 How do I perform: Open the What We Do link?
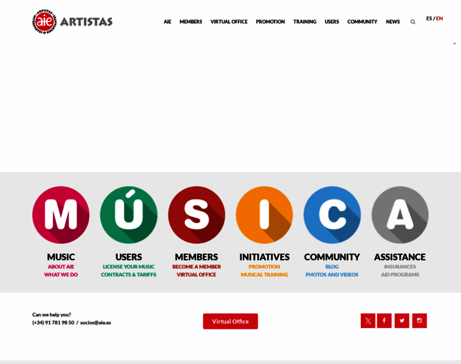point(61,275)
